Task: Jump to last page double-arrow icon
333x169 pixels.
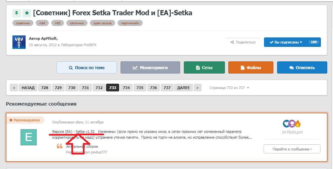Action: pos(198,88)
